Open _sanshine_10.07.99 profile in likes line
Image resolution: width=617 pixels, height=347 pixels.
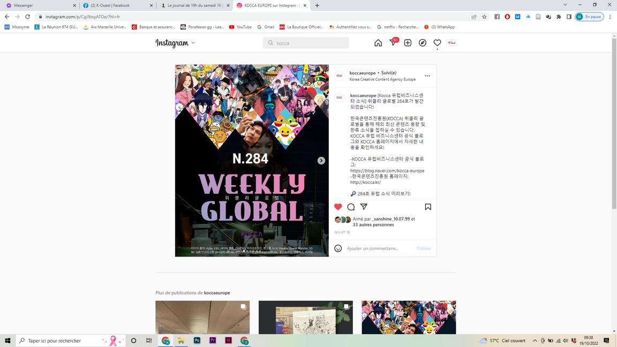tap(391, 218)
